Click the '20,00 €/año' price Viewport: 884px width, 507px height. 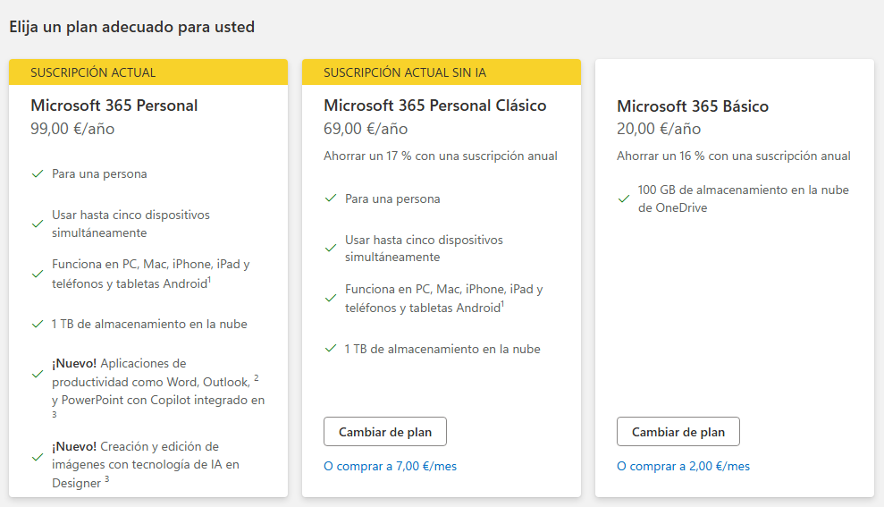659,129
